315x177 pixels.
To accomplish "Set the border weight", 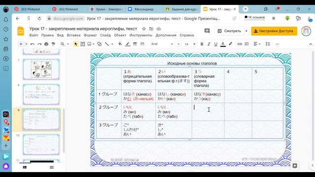I will (x=135, y=44).
